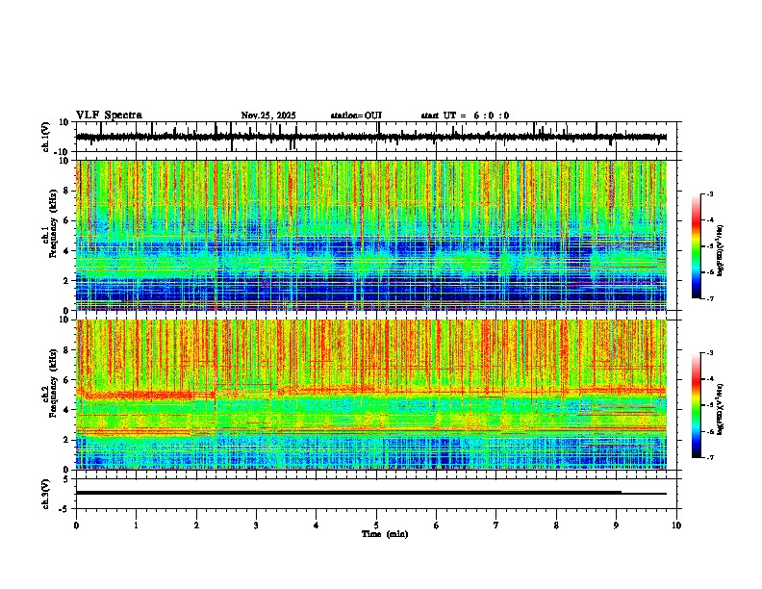Click the "-4" label on ch.2 color bar
The height and width of the screenshot is (589, 762).
[x=710, y=379]
